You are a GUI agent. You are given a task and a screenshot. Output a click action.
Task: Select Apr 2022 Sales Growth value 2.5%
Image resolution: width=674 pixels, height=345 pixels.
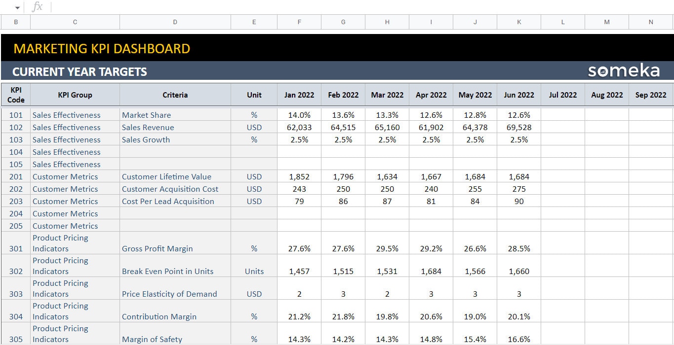click(x=431, y=139)
